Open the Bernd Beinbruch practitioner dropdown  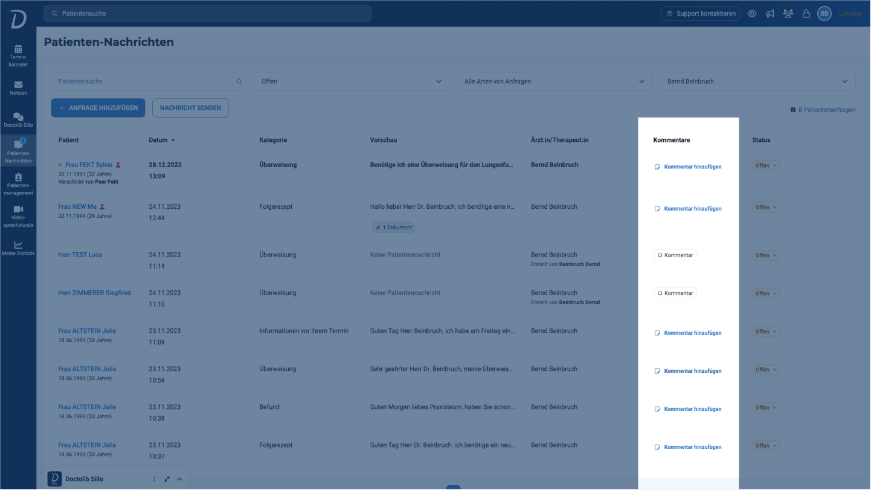click(x=757, y=81)
